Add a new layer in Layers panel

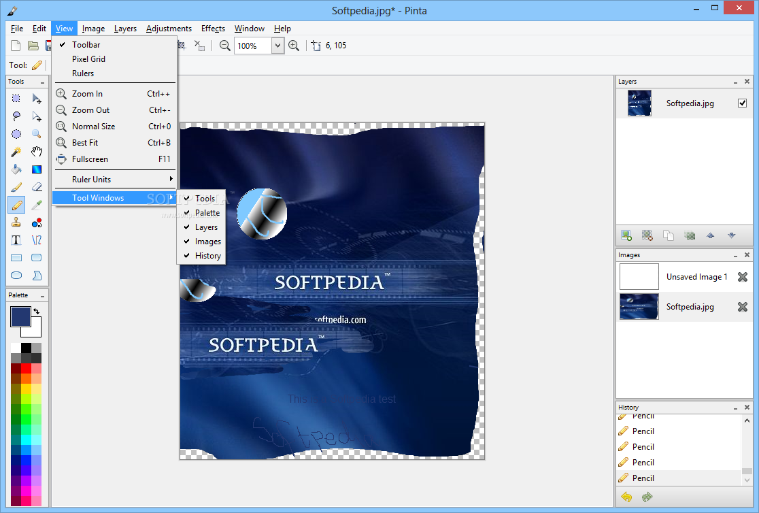pyautogui.click(x=626, y=235)
